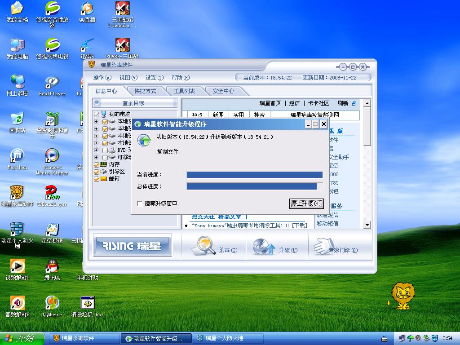Open 视图(V) menu
This screenshot has width=460, height=345.
128,78
